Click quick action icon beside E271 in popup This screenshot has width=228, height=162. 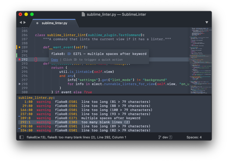(69, 54)
